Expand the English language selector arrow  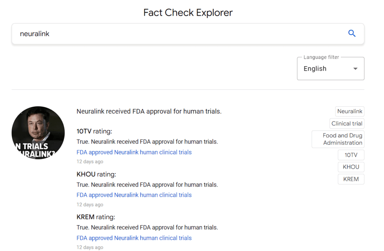[355, 69]
